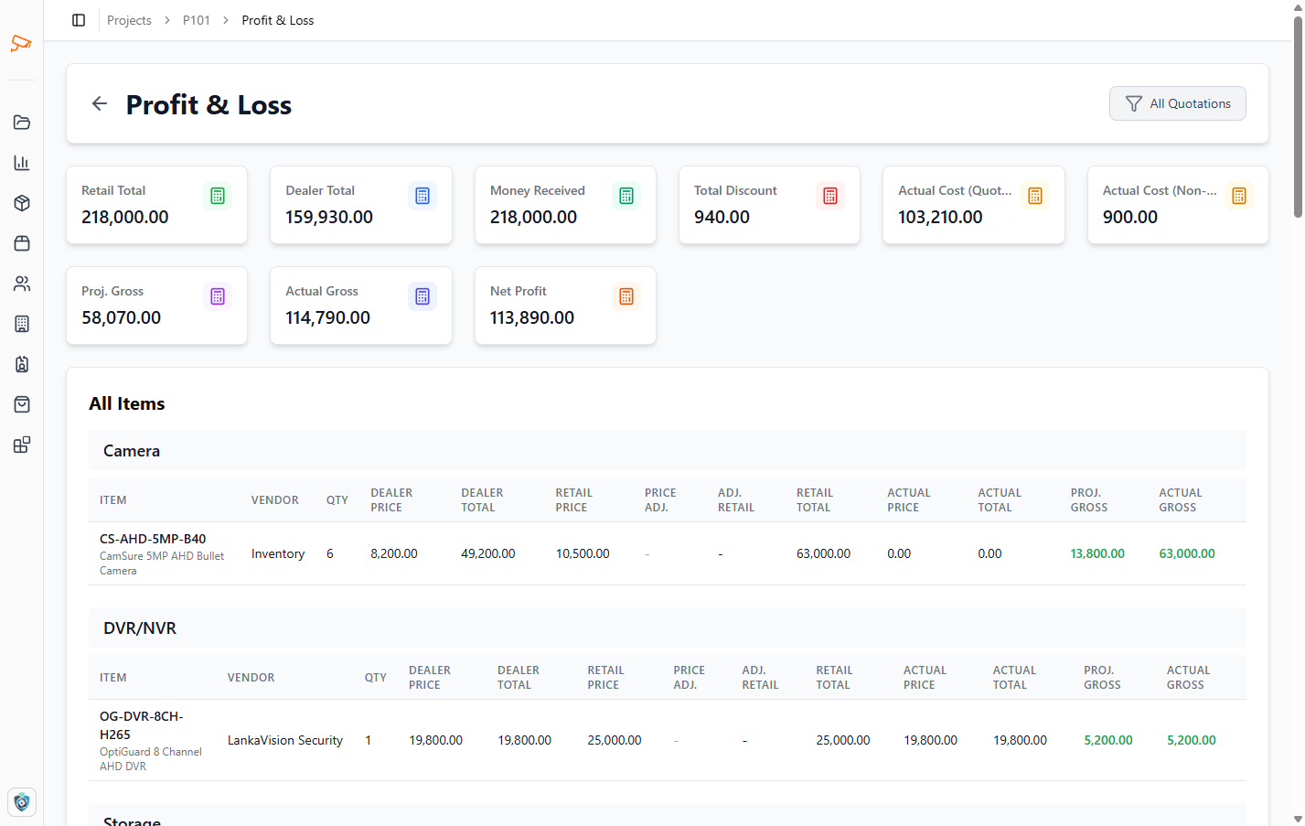Click the 13,800.00 projected gross cell
Screen dimensions: 1305x826
[1097, 553]
